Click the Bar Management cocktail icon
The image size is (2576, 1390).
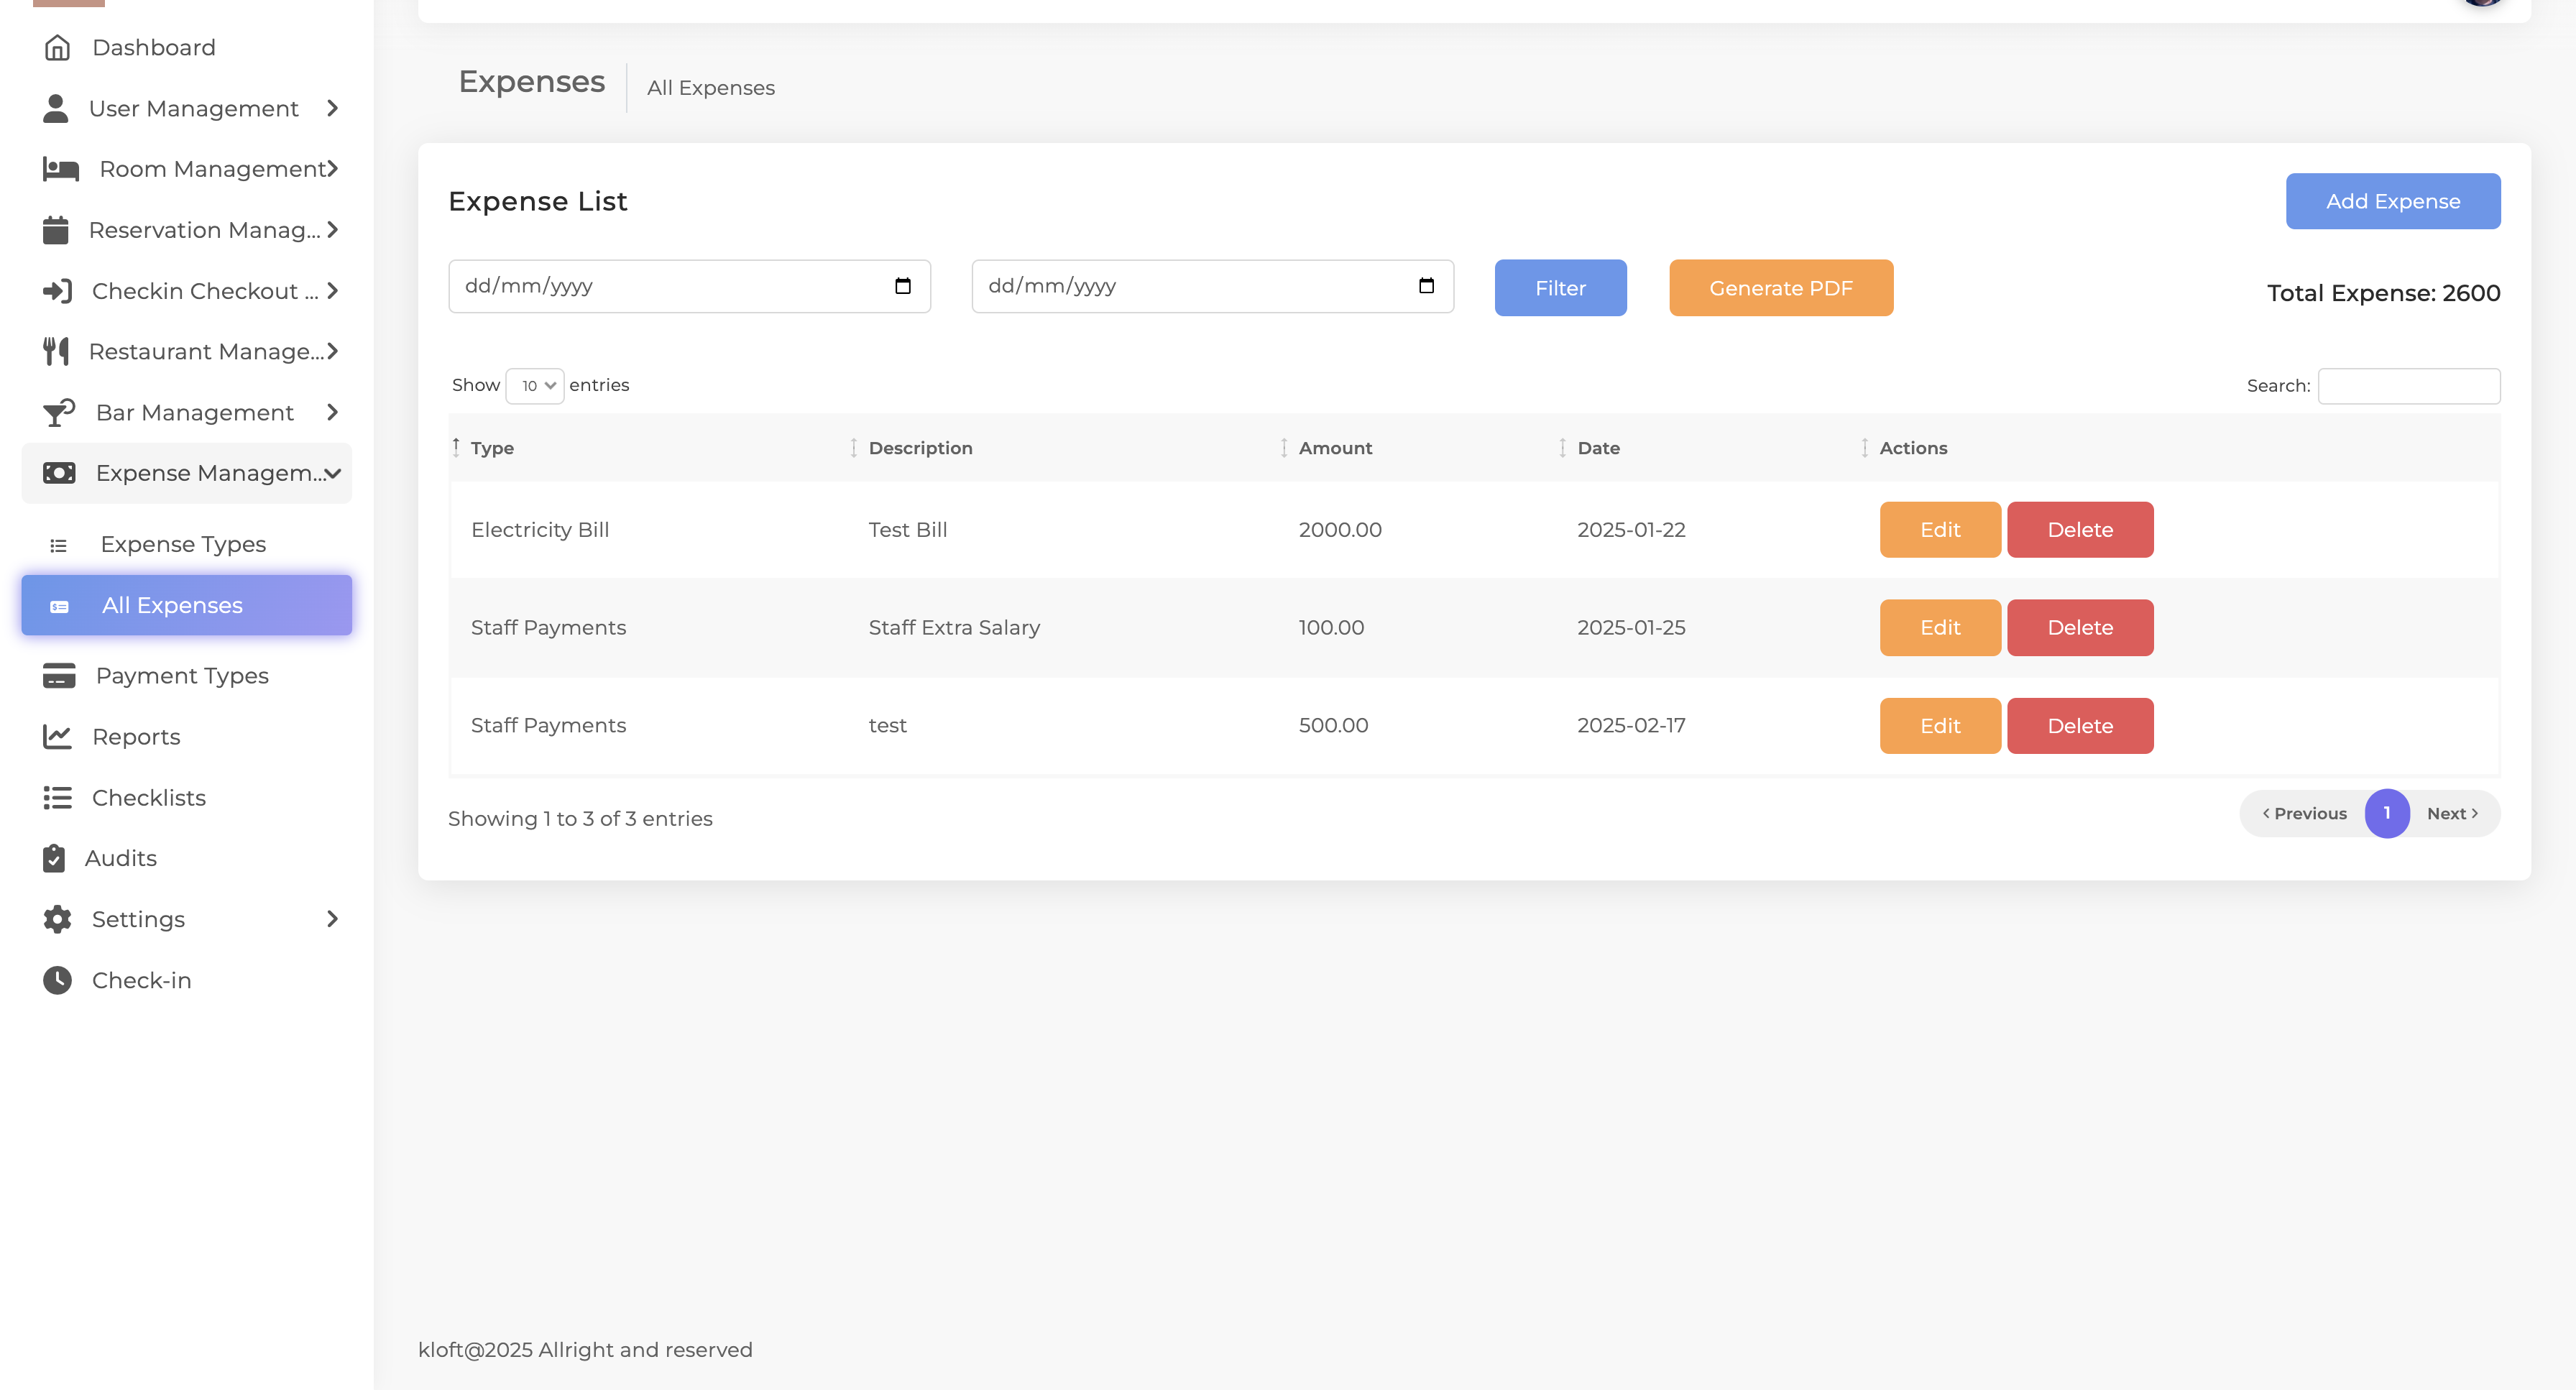pyautogui.click(x=59, y=412)
